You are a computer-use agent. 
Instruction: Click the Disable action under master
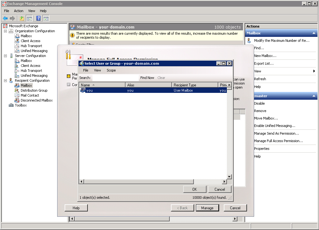coord(259,103)
